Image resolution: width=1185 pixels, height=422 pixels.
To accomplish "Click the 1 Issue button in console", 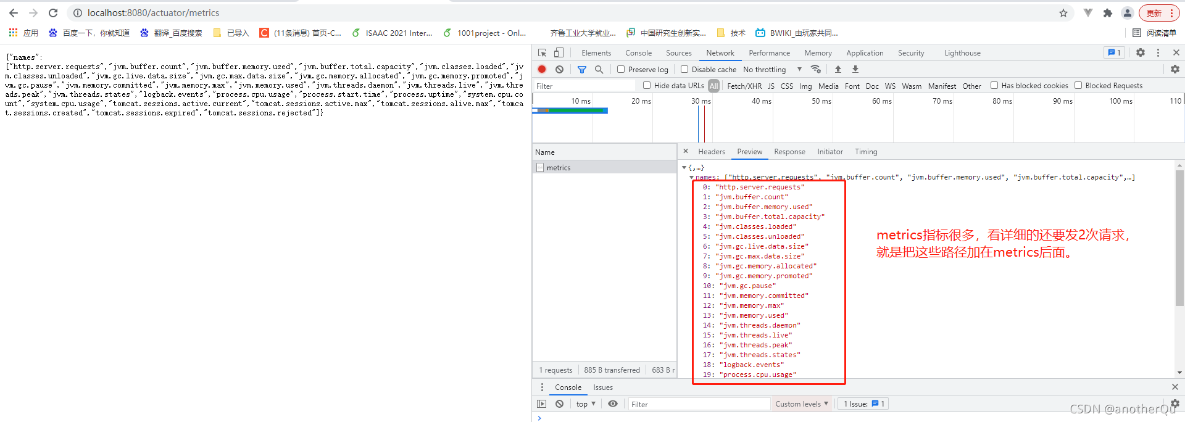I will coord(864,404).
